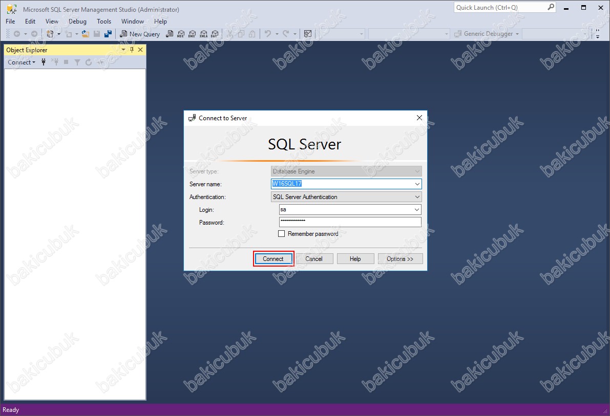This screenshot has width=610, height=416.
Task: Click the Quick Launch search magnifier icon
Action: [x=551, y=7]
